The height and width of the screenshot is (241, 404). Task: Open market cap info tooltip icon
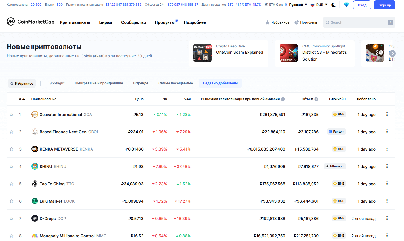(283, 99)
